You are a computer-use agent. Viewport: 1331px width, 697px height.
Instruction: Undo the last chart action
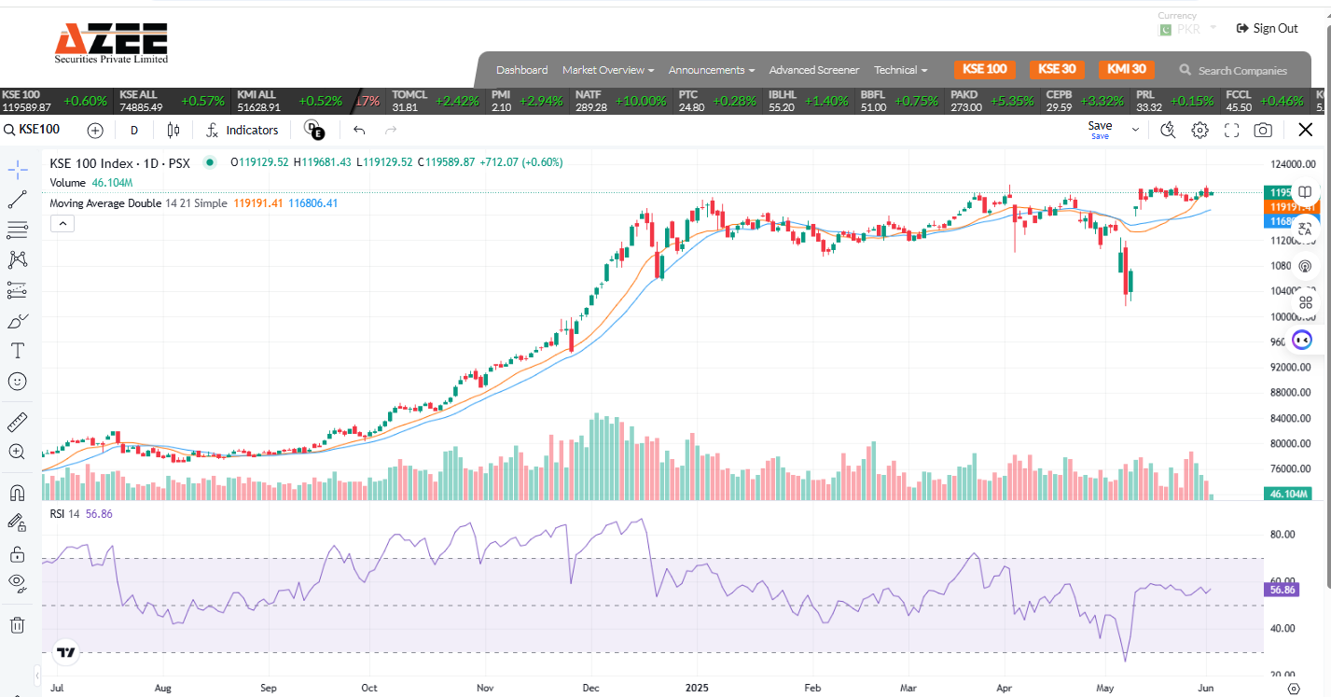pyautogui.click(x=359, y=131)
